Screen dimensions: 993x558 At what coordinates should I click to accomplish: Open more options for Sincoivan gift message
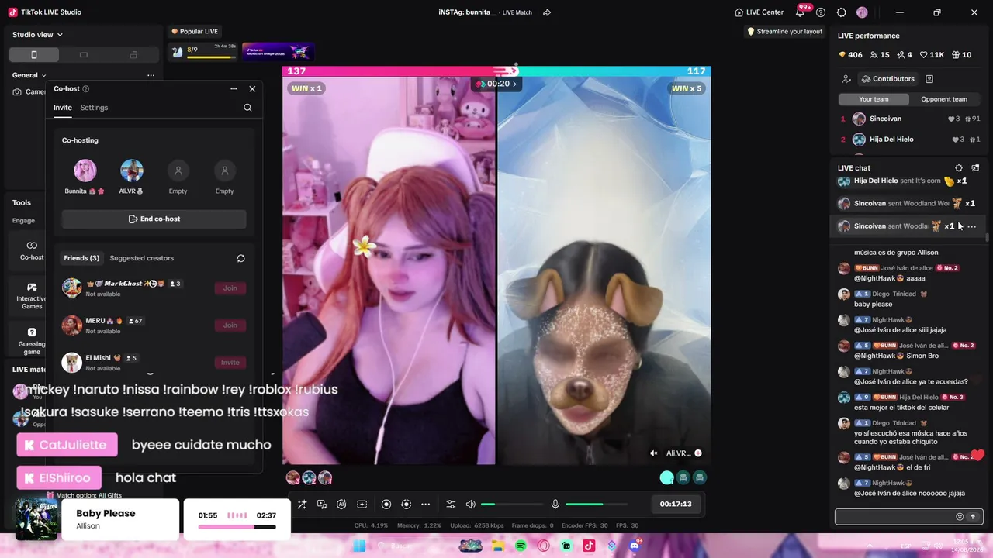[x=971, y=226]
